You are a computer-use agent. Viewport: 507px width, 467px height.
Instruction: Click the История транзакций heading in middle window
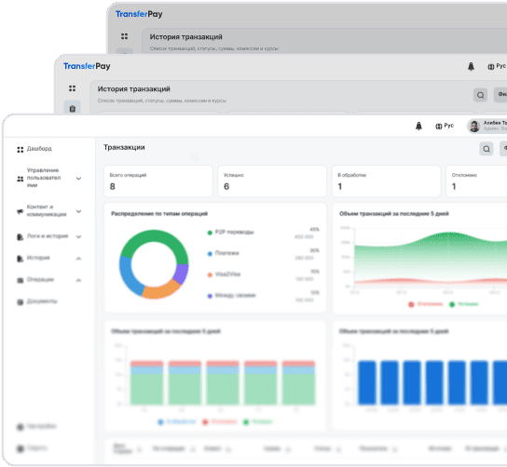(134, 89)
